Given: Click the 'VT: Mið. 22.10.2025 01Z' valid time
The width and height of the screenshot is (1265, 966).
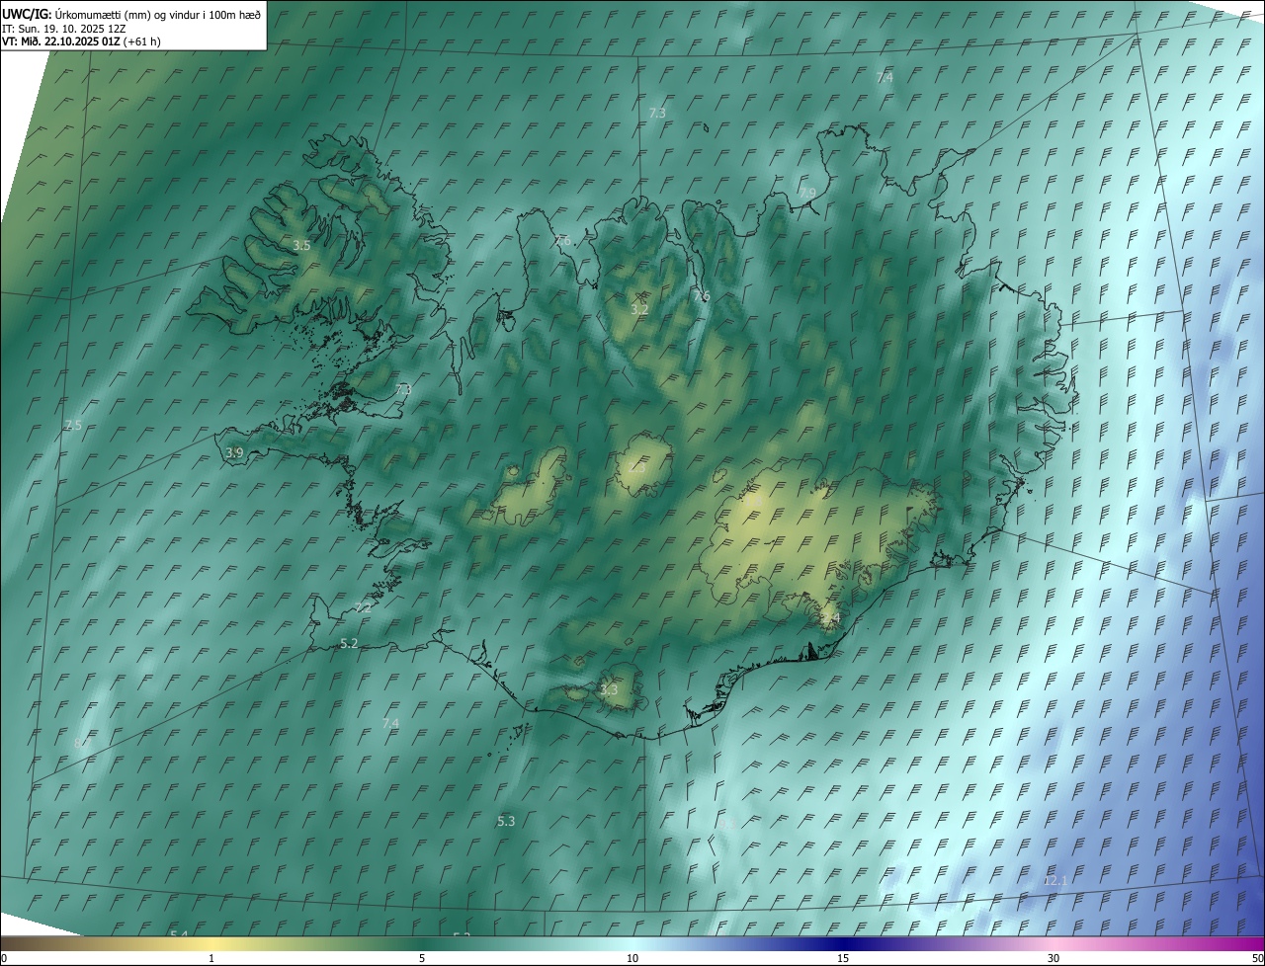Looking at the screenshot, I should coord(61,41).
